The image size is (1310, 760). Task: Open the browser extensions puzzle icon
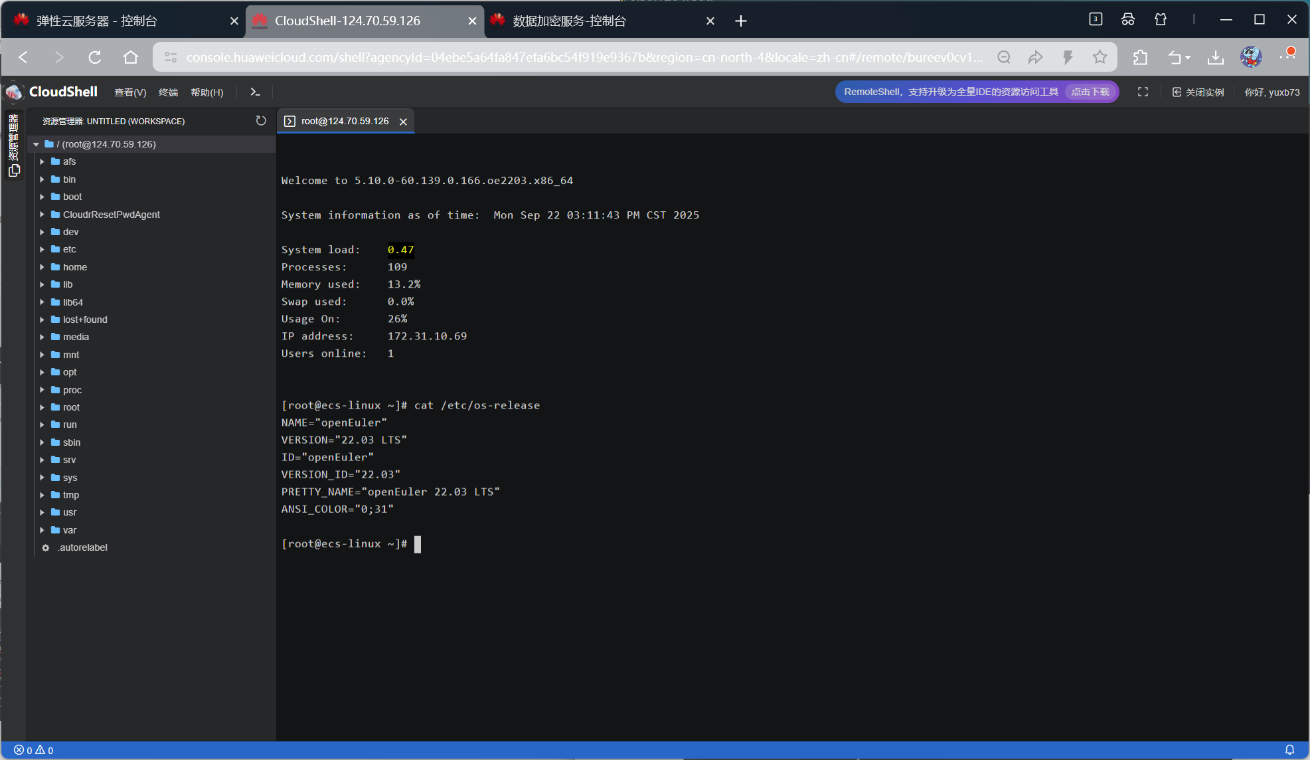click(1140, 57)
